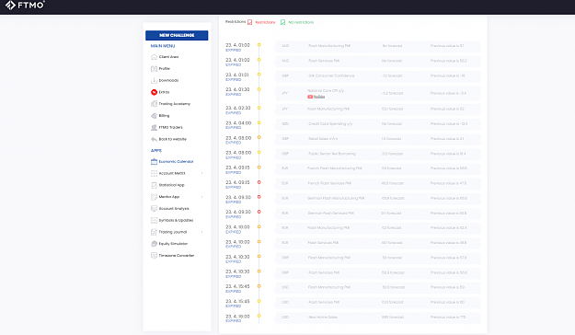Screen dimensions: 575x335
Task: Click the 'MAIN MENU' section heading
Action: point(163,46)
